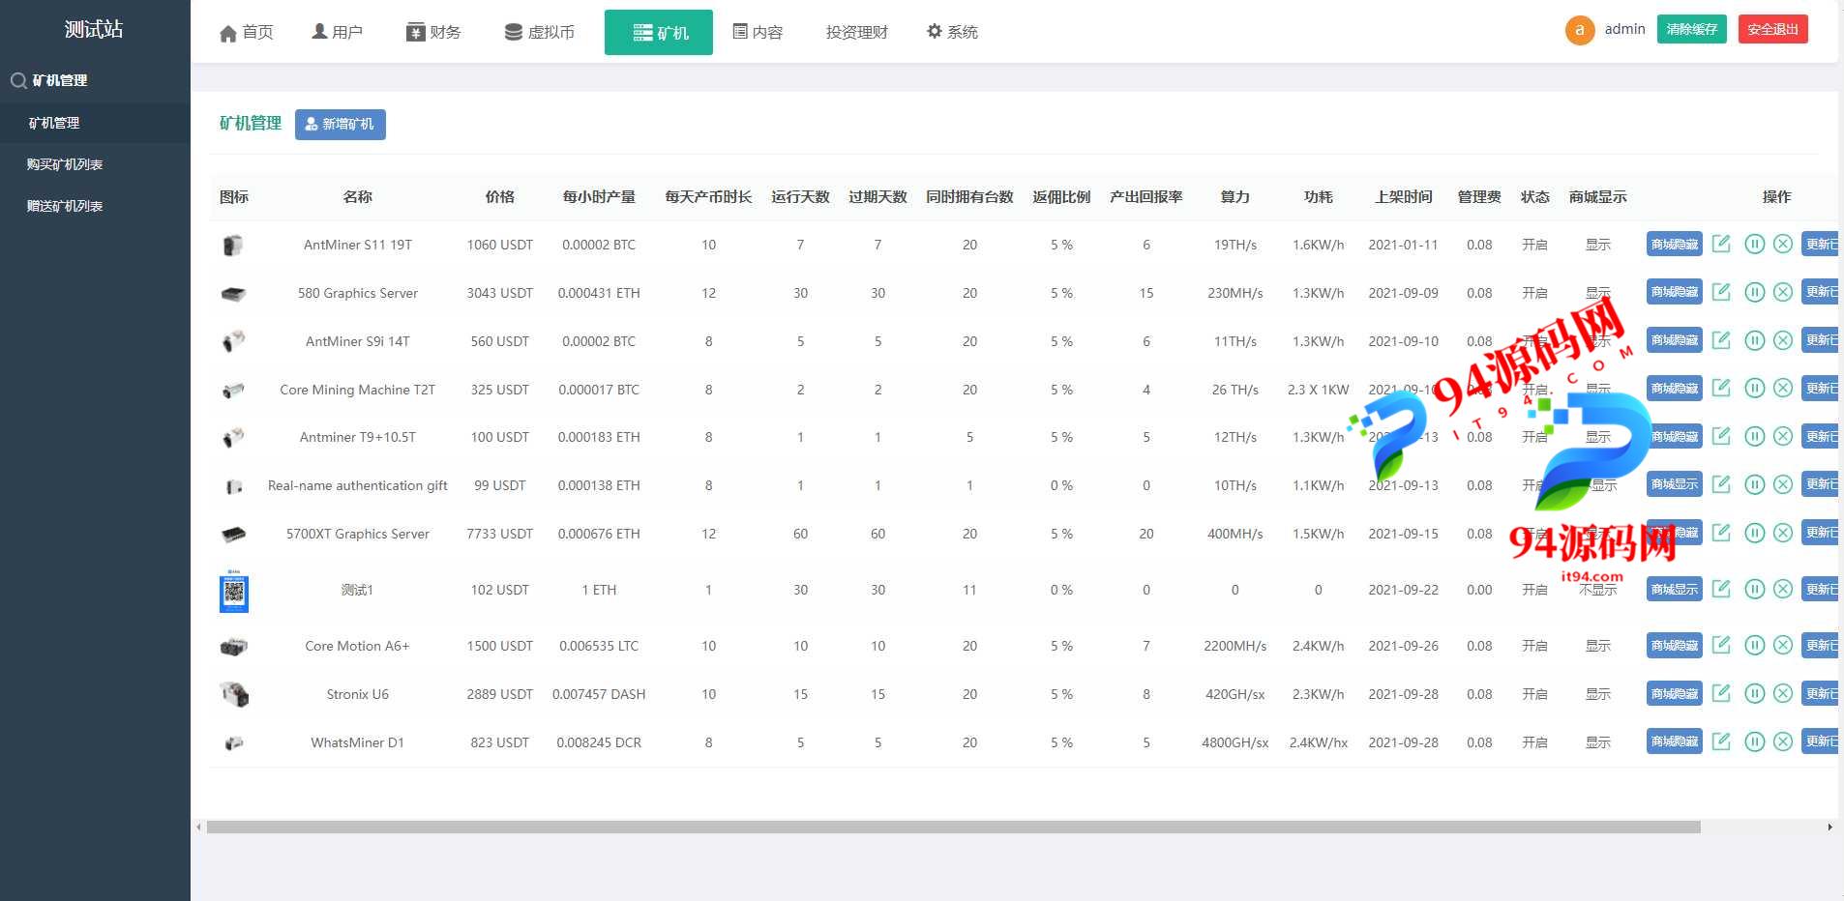Toggle 商城隐藏 for AntMiner S9i 14T
1844x901 pixels.
1674,339
